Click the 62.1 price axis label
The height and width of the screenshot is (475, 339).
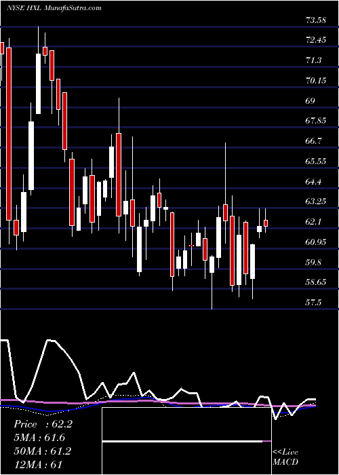tap(313, 222)
